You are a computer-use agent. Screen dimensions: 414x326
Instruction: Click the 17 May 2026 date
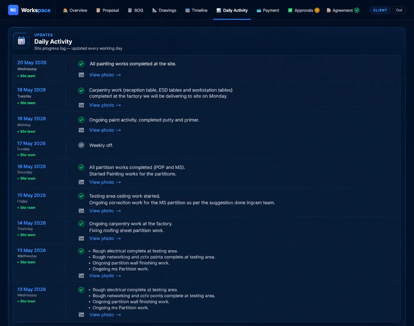tap(31, 143)
